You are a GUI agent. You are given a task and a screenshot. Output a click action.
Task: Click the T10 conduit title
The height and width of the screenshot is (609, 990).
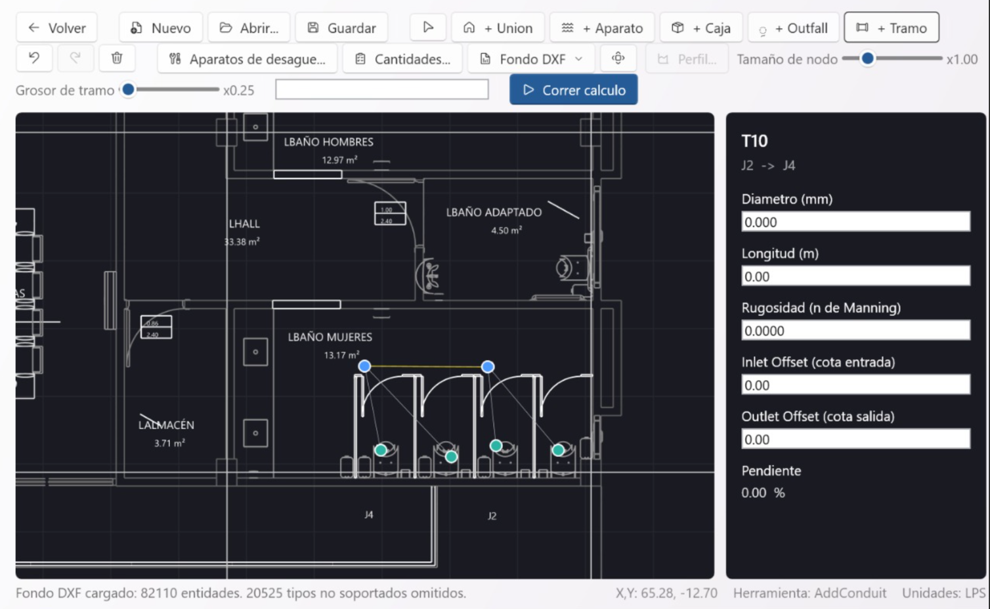754,141
